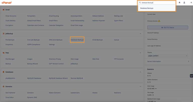The height and width of the screenshot is (102, 193).
Task: Open Address Importer
Action: pos(99,21)
